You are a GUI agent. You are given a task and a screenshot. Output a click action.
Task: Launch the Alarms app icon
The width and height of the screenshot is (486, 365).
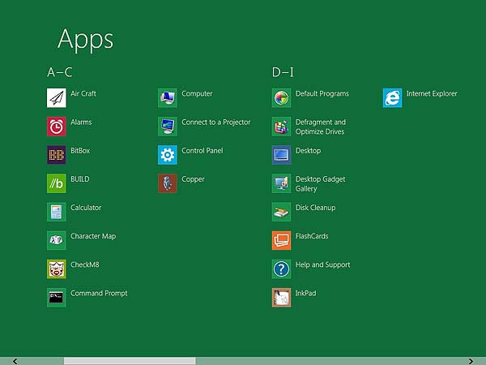click(x=57, y=127)
